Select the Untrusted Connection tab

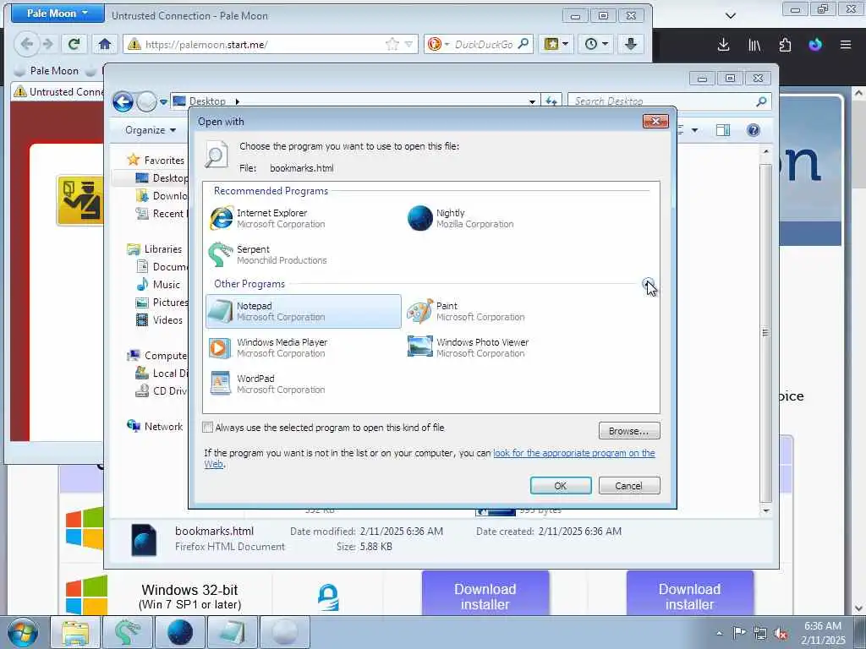pos(58,91)
